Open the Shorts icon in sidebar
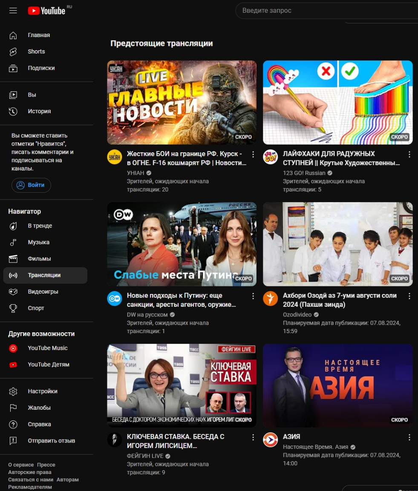The width and height of the screenshot is (418, 491). pos(13,51)
